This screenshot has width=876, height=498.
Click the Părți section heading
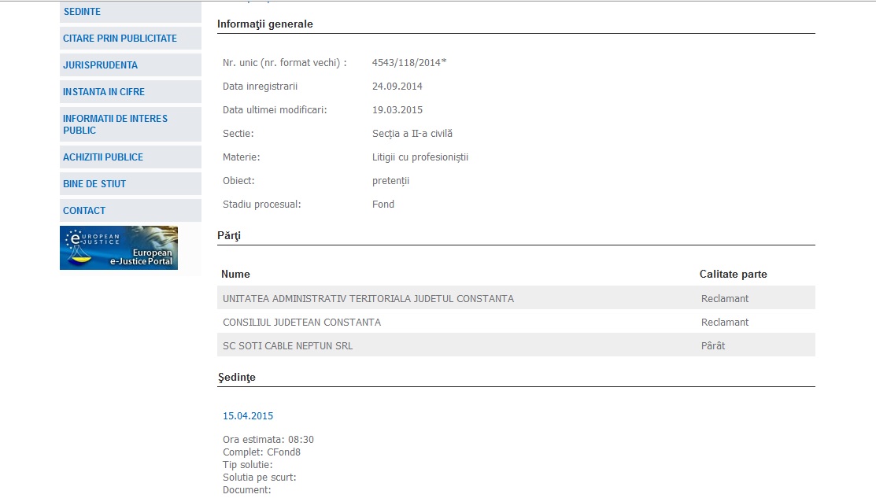point(228,236)
